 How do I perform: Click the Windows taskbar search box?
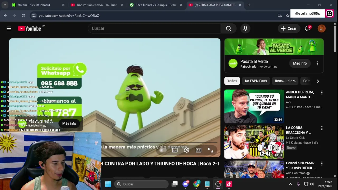click(x=142, y=184)
